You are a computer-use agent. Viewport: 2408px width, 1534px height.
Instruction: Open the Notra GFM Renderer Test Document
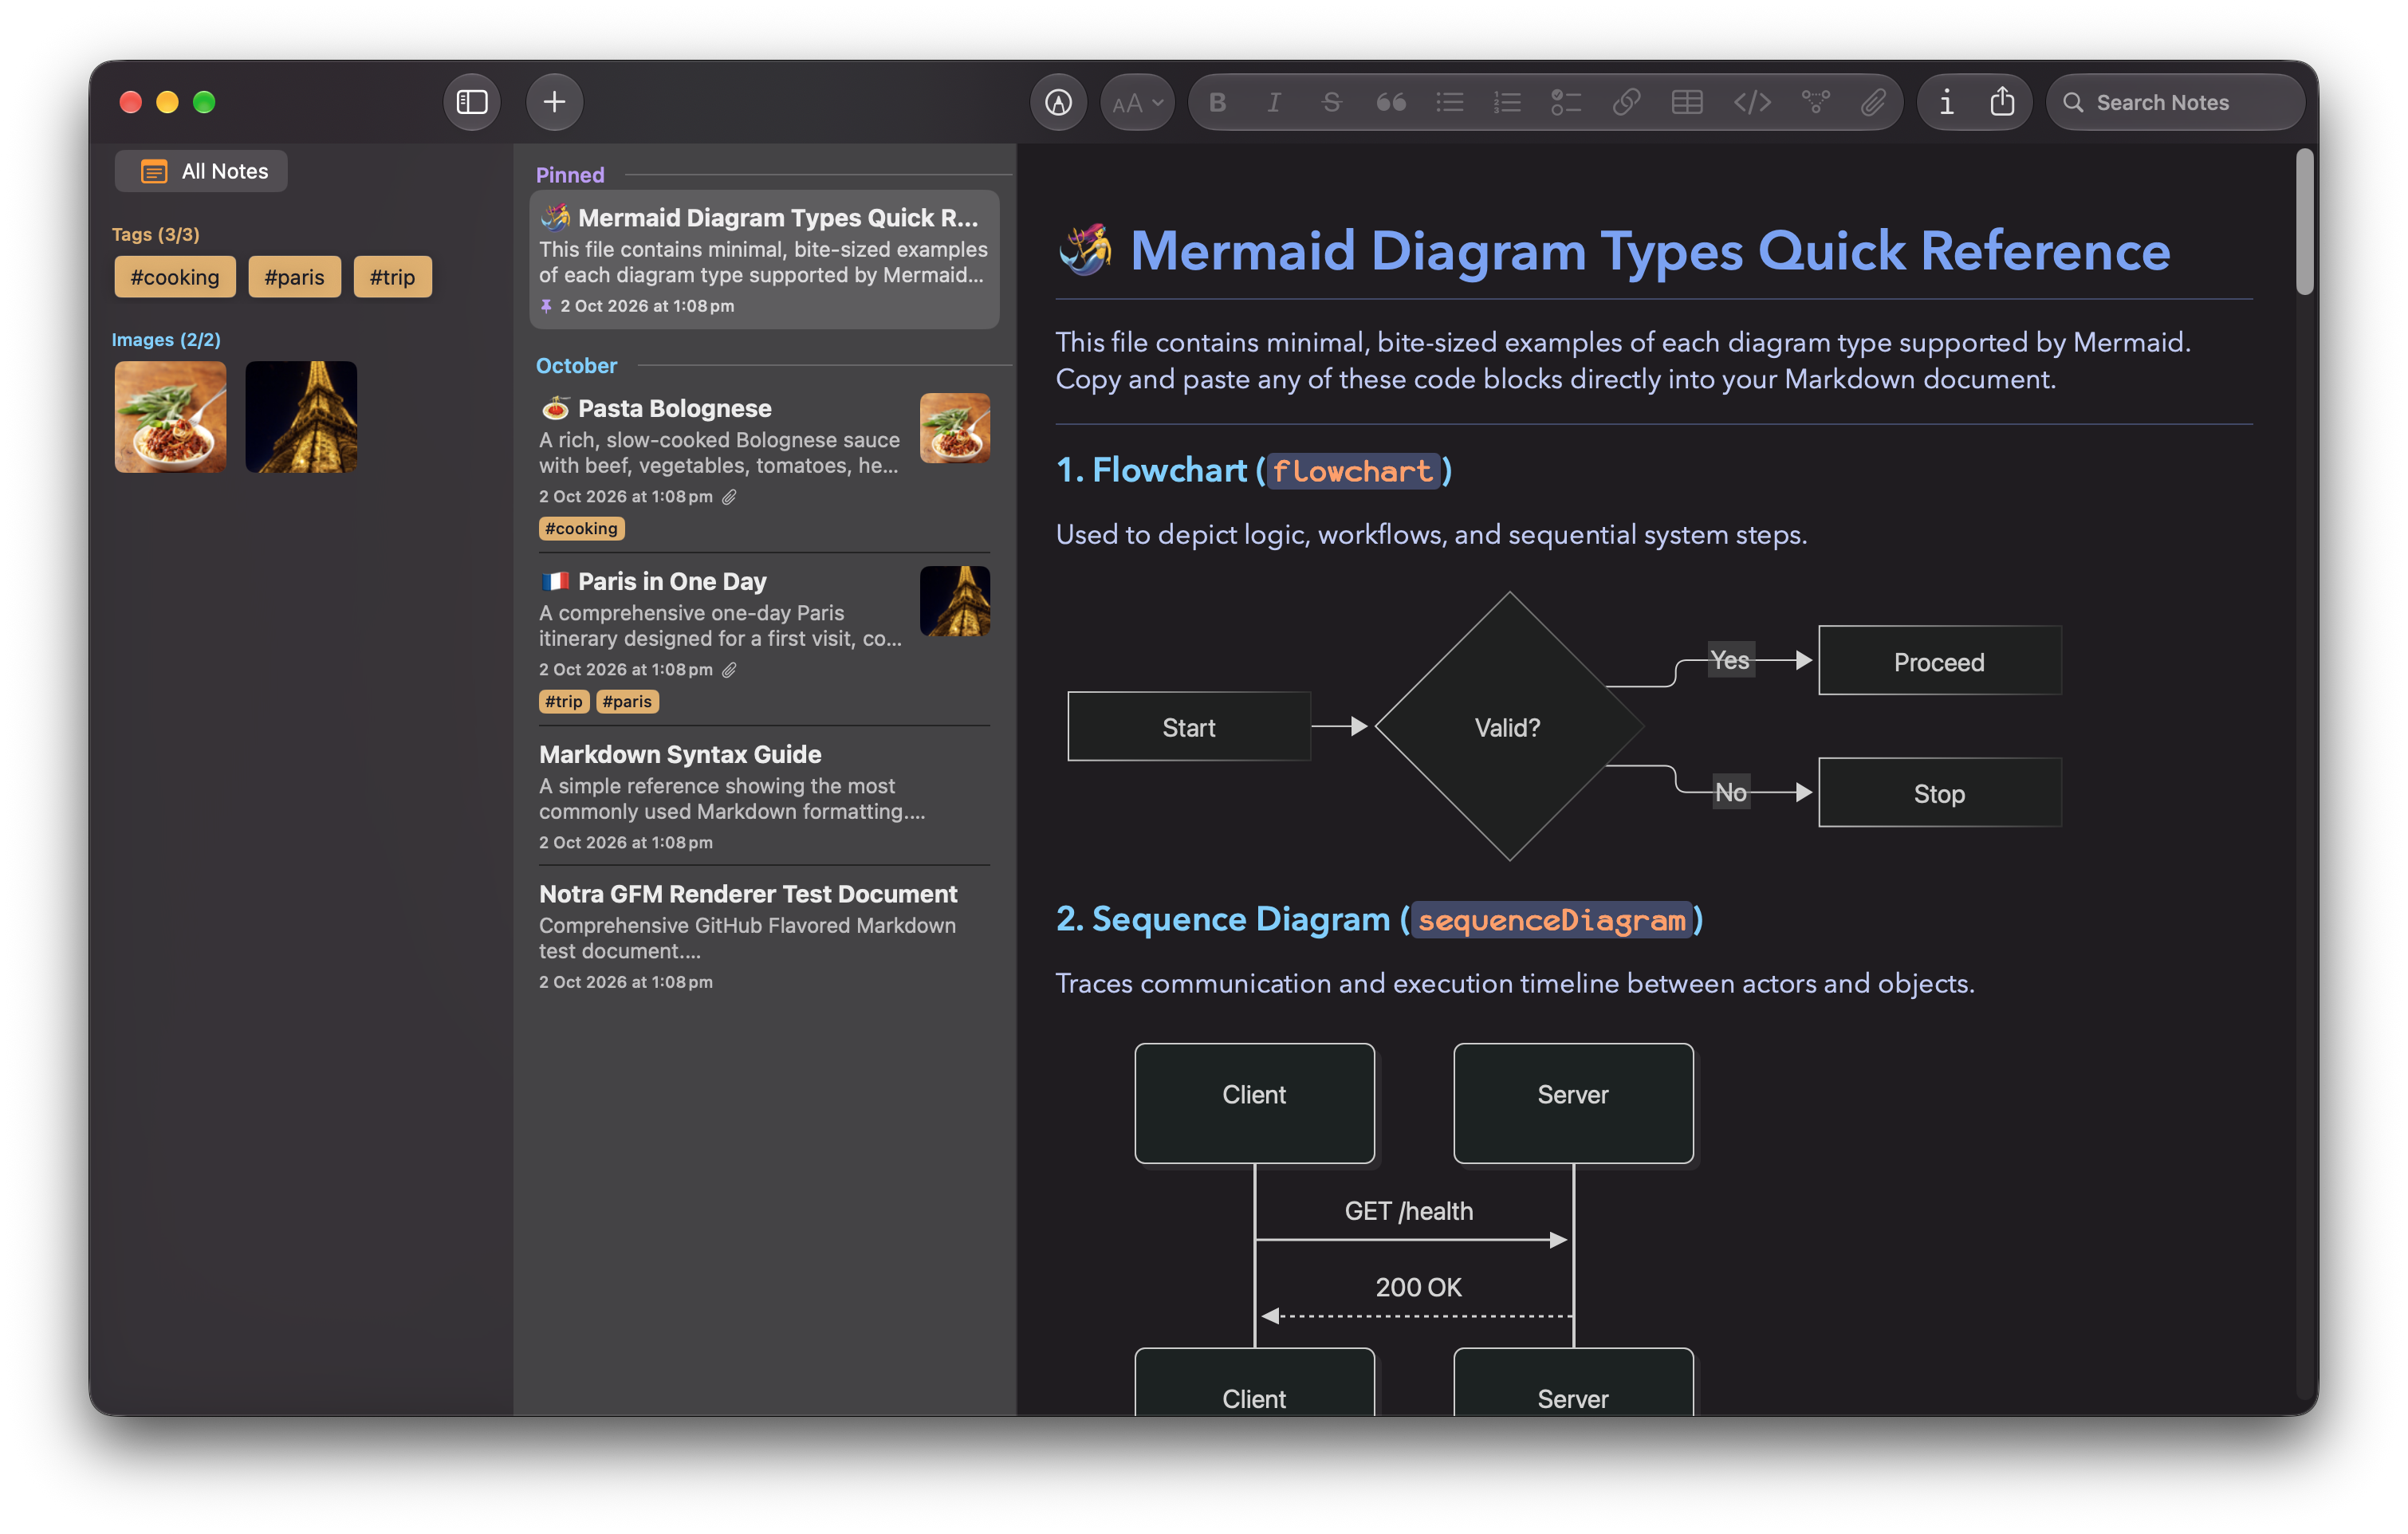point(764,937)
